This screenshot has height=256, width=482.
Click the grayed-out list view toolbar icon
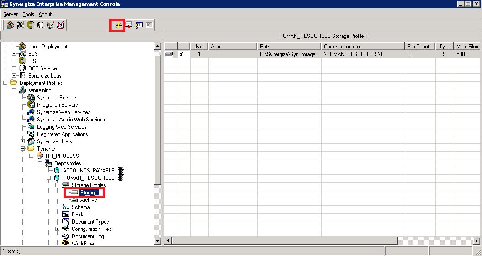coord(149,25)
